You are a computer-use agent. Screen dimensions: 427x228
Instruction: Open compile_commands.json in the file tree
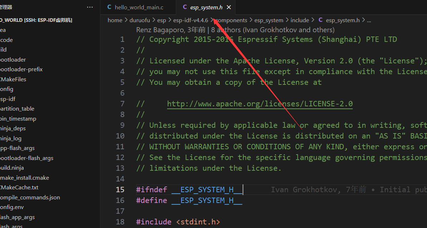click(30, 197)
